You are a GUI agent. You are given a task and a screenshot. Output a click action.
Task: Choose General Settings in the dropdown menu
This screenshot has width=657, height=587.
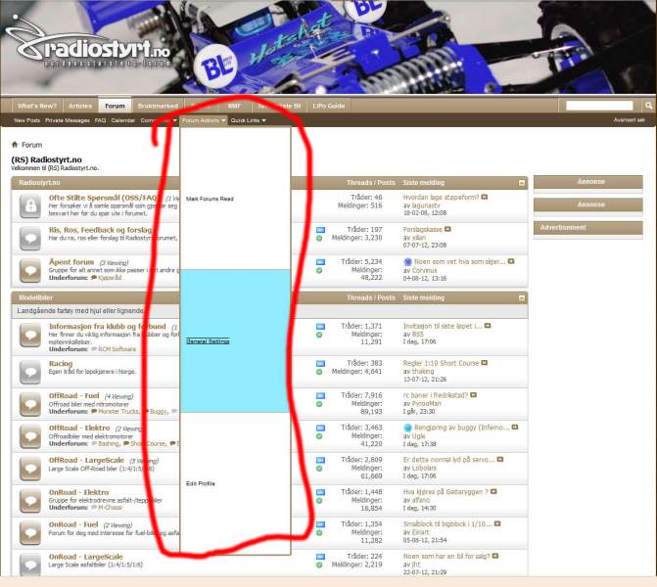coord(208,341)
